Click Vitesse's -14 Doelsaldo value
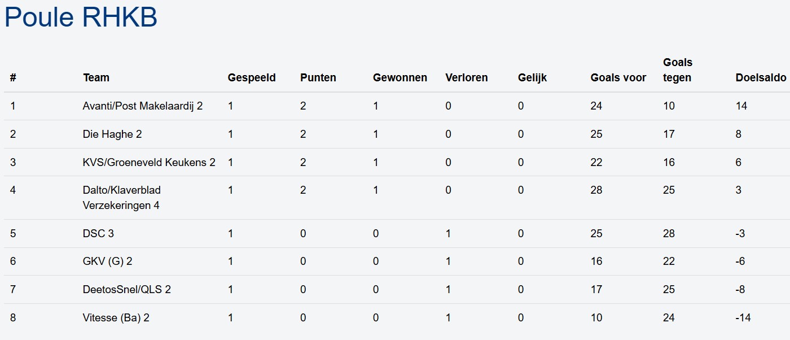Screen dimensions: 790x340 tap(743, 318)
